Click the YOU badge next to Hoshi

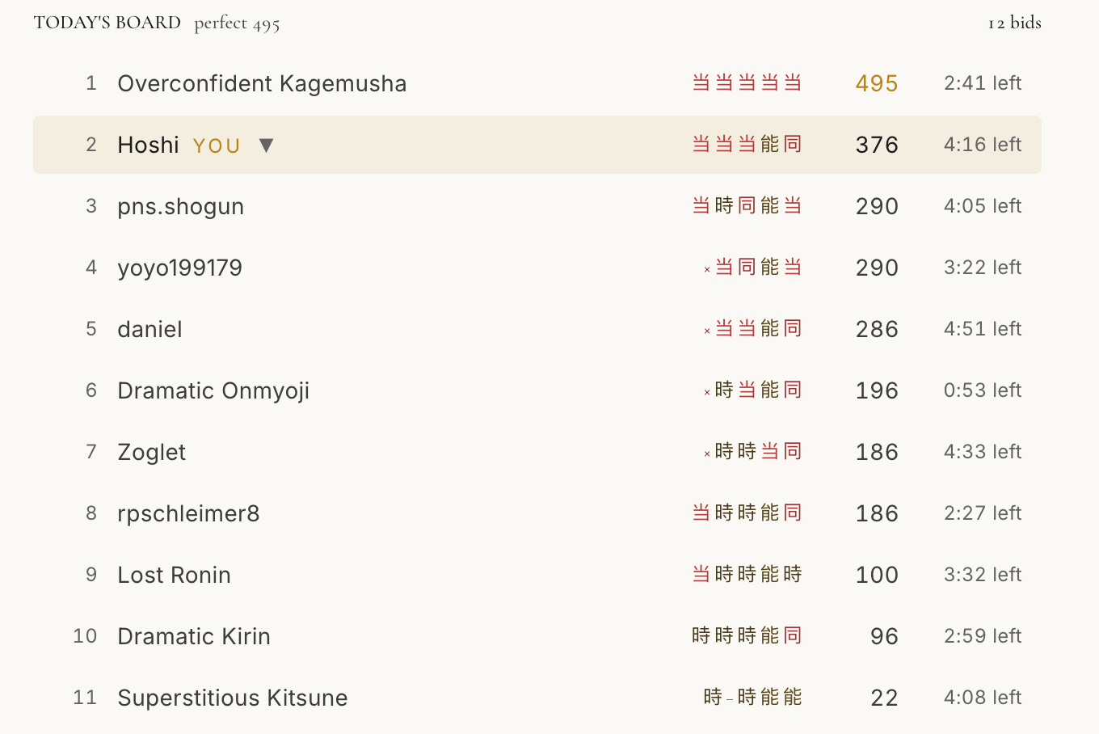pos(217,146)
